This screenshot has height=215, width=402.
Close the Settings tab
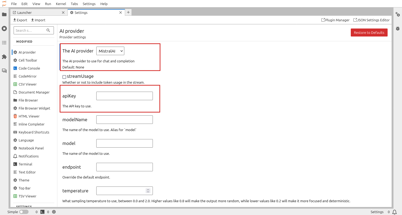121,13
